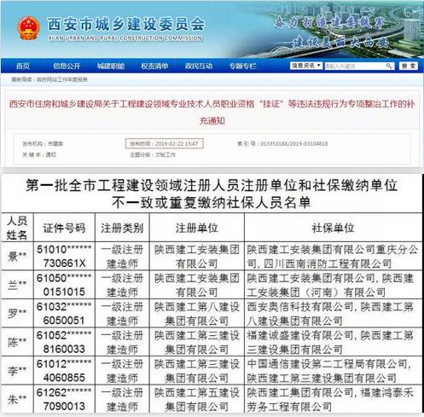Click the 注册单位 column header
This screenshot has height=417, width=424.
click(x=197, y=228)
